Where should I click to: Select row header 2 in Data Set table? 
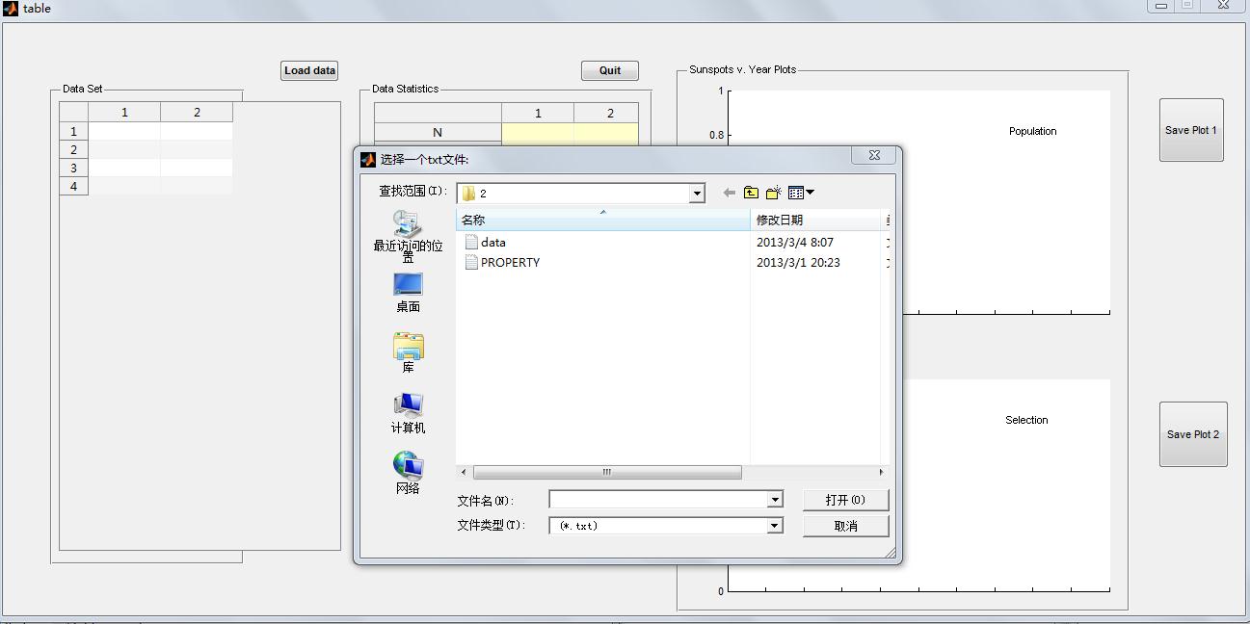pyautogui.click(x=73, y=149)
